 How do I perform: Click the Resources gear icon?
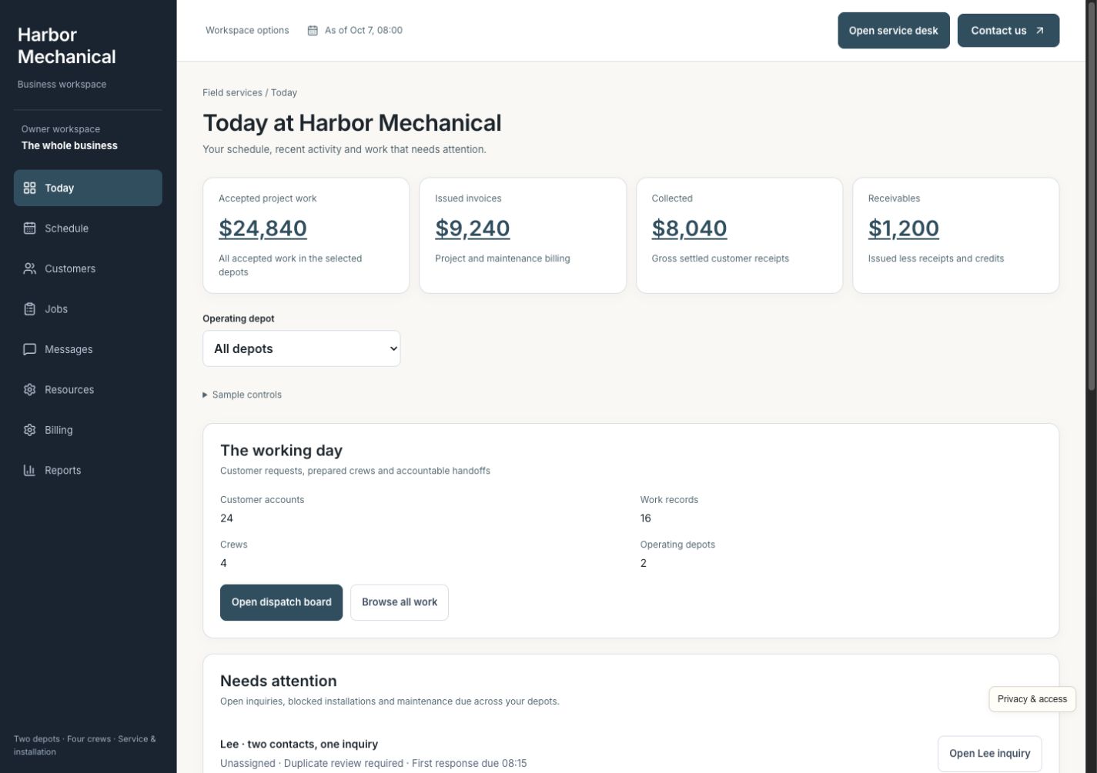29,390
